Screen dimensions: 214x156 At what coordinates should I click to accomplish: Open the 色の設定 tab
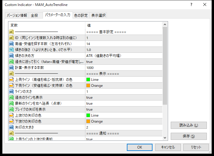(x=81, y=16)
